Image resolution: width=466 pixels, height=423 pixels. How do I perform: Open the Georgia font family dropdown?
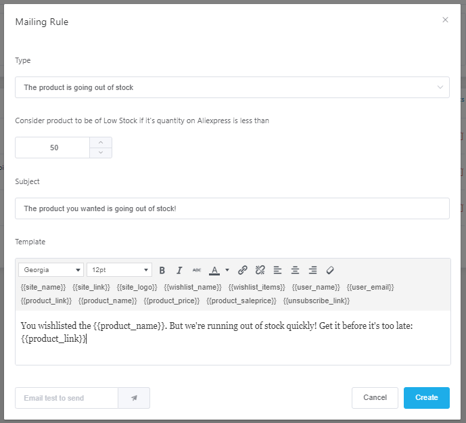[x=51, y=270]
